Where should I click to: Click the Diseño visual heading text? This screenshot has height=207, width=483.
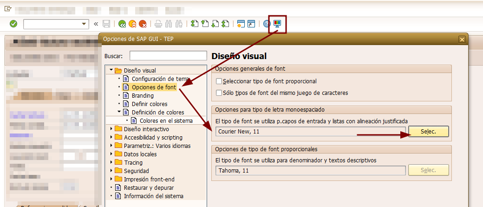(239, 56)
